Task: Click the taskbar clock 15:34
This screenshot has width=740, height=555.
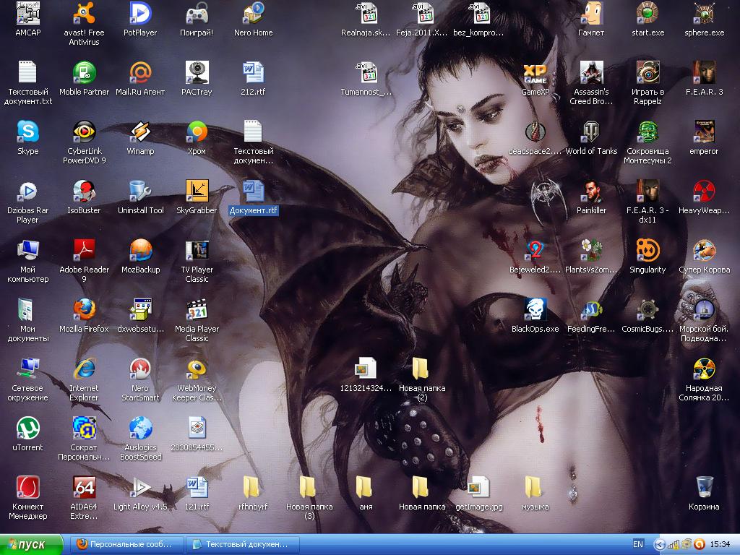Action: pyautogui.click(x=720, y=544)
